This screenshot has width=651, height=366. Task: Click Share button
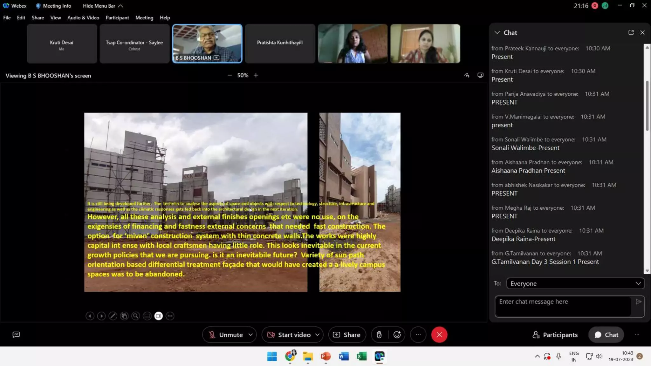[347, 335]
